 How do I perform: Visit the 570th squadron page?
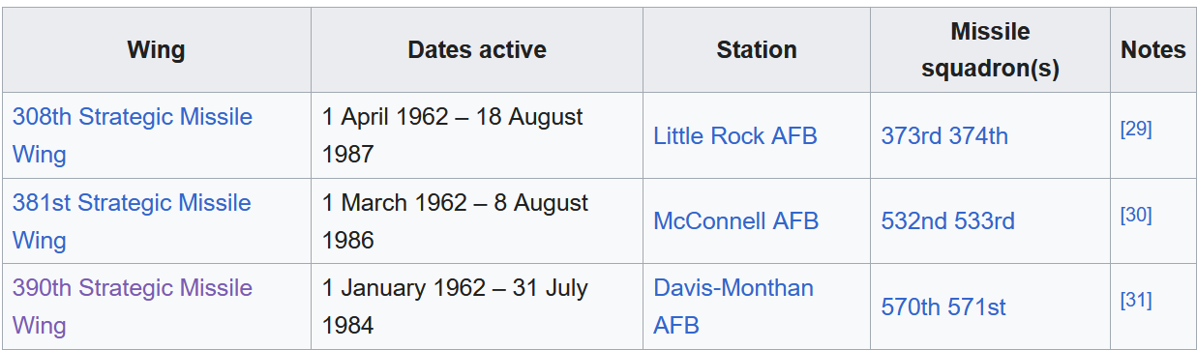click(x=911, y=307)
